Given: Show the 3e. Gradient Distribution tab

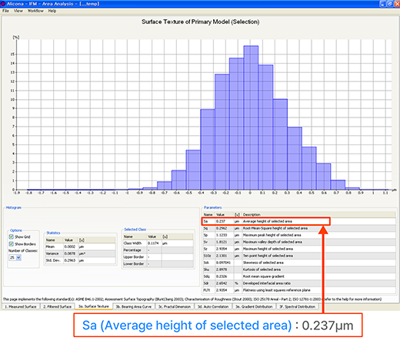Looking at the screenshot, I should coord(254,306).
